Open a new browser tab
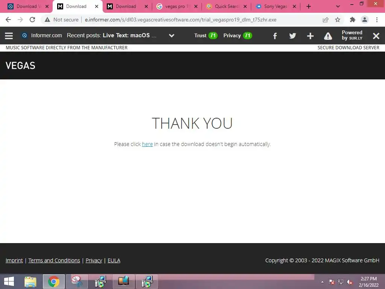 coord(309,7)
